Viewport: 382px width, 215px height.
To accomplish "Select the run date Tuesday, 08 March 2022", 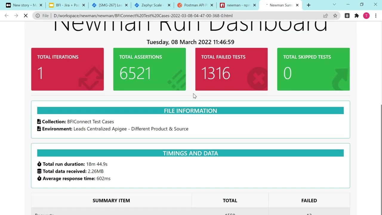I will pos(190,42).
